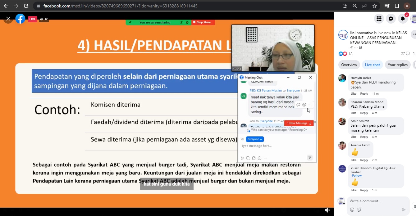Click the Facebook logo icon
Viewport: 416px width, 216px height.
(21, 19)
